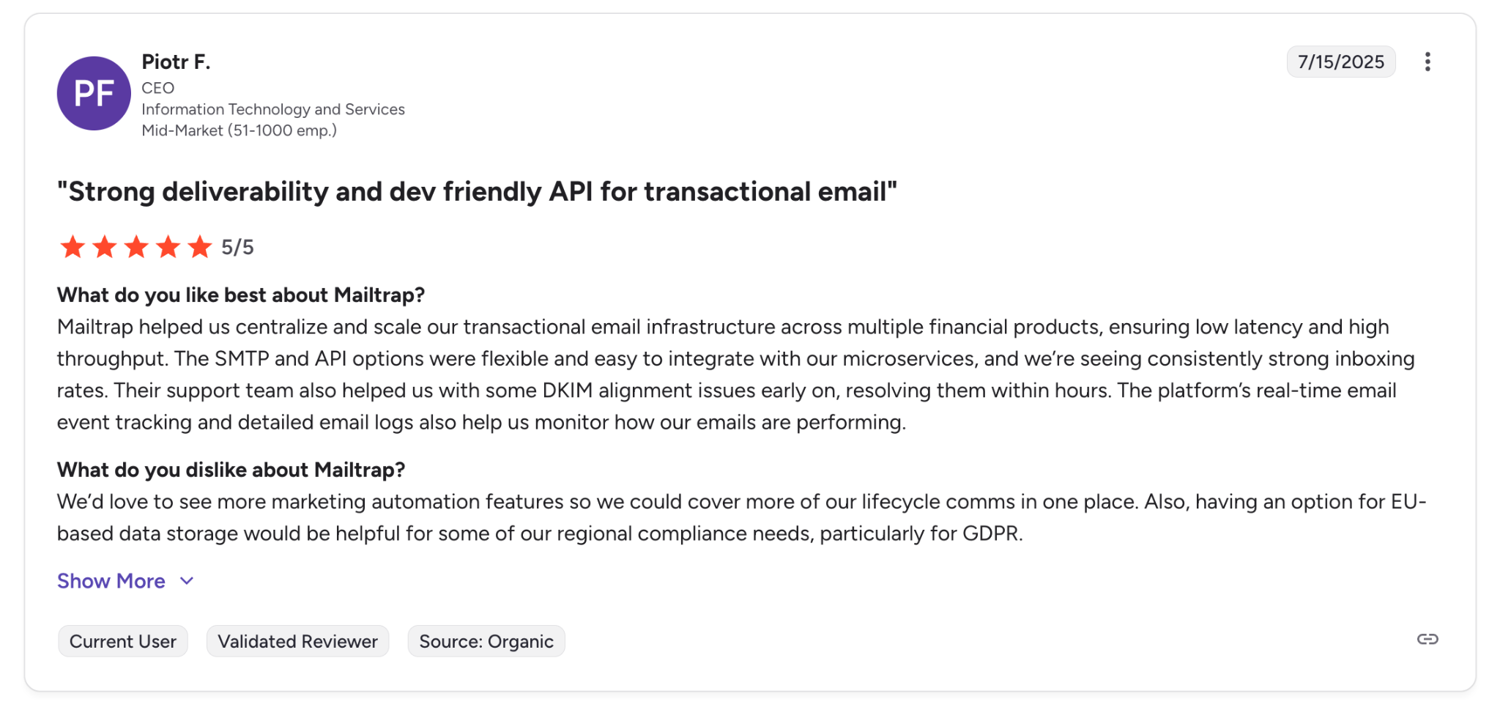Click the third star of the 5/5 rating

pyautogui.click(x=135, y=247)
